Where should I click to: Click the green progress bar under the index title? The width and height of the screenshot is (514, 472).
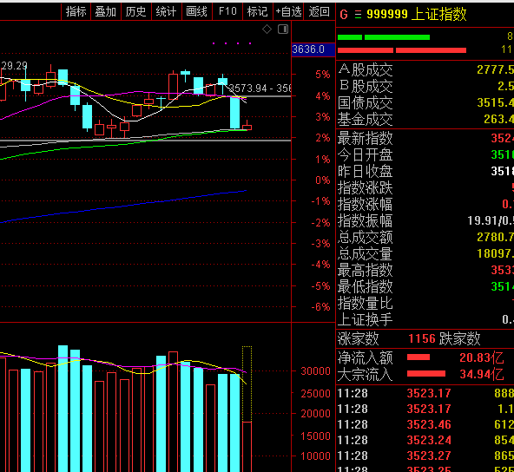tap(384, 37)
